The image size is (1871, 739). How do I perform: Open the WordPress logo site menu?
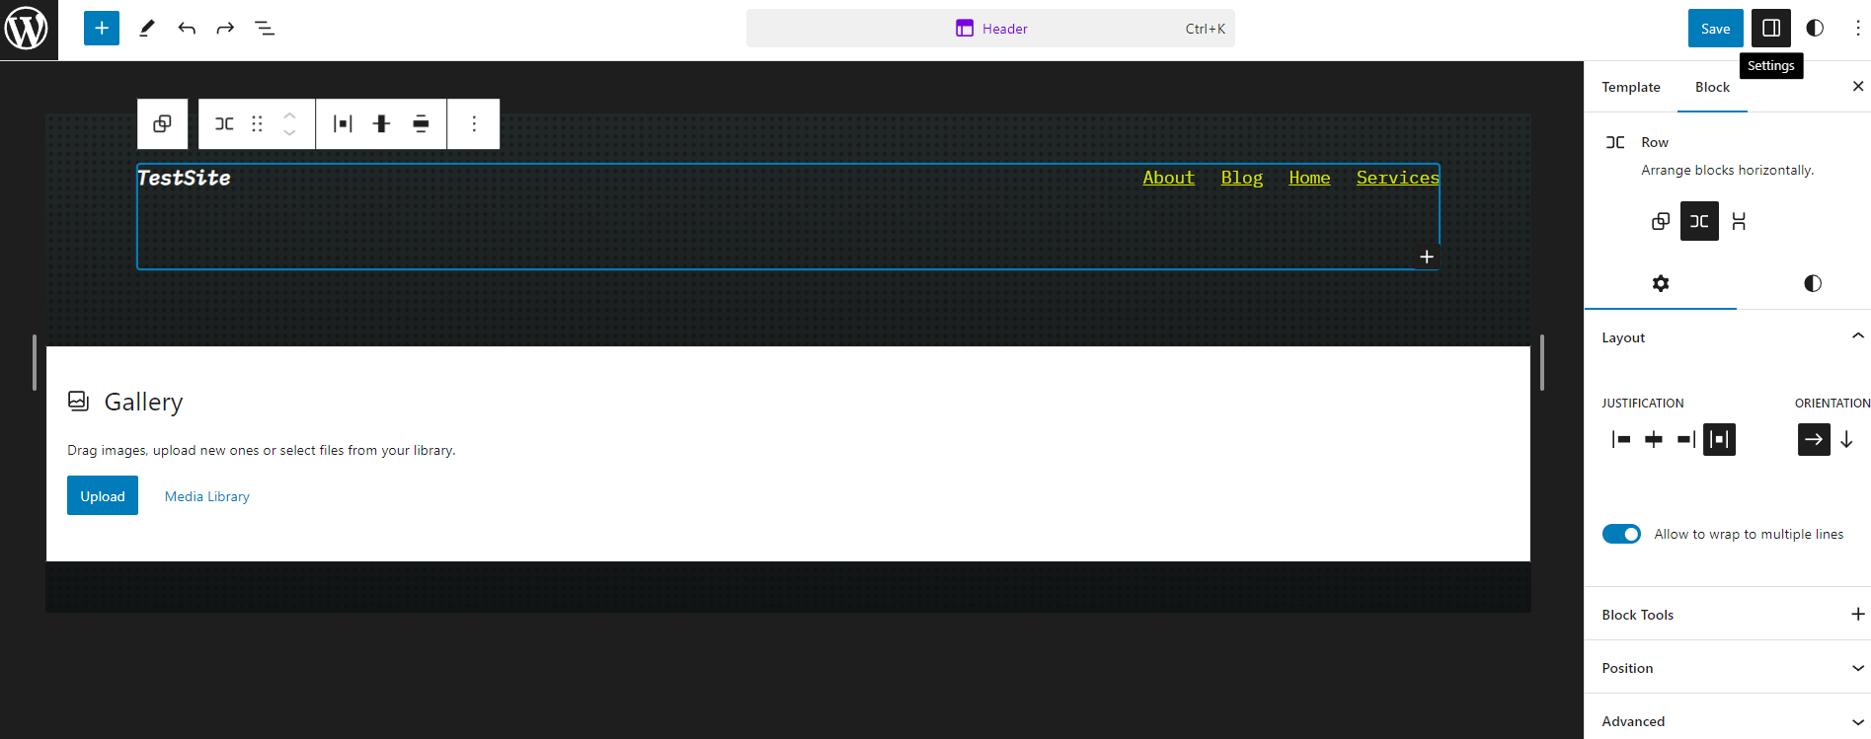(29, 29)
